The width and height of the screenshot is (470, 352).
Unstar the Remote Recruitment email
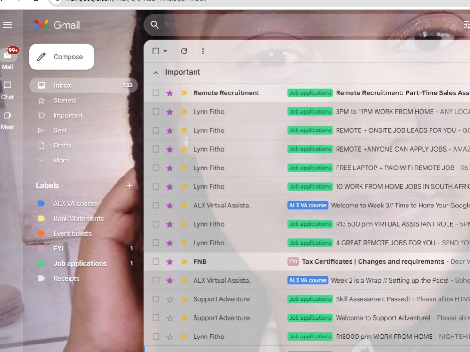pyautogui.click(x=170, y=93)
